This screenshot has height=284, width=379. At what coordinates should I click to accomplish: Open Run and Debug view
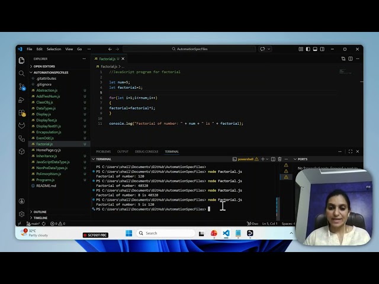[x=21, y=100]
